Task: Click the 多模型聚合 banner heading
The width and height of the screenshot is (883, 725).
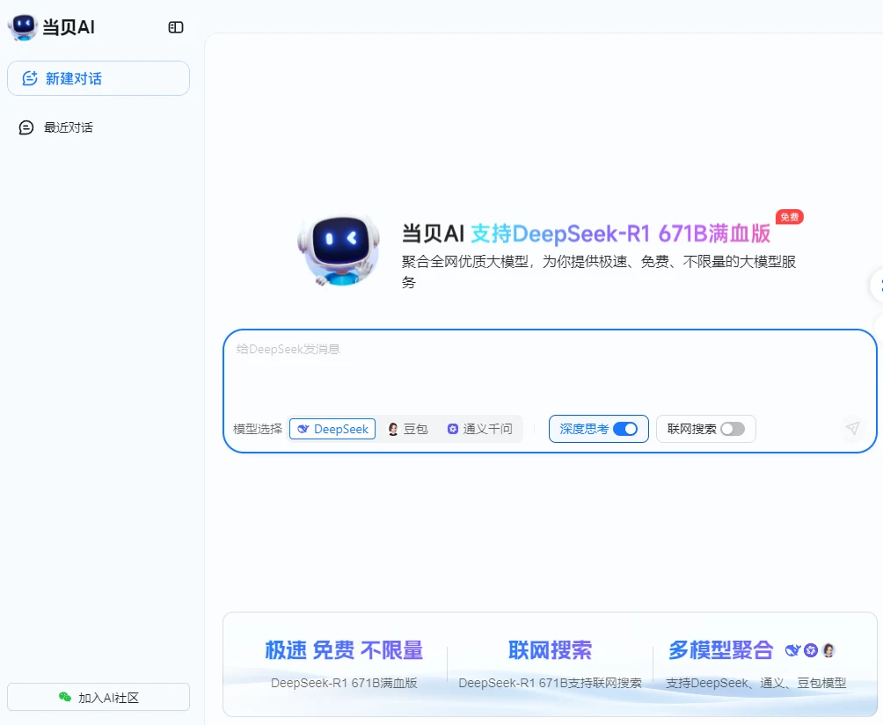Action: [x=721, y=650]
